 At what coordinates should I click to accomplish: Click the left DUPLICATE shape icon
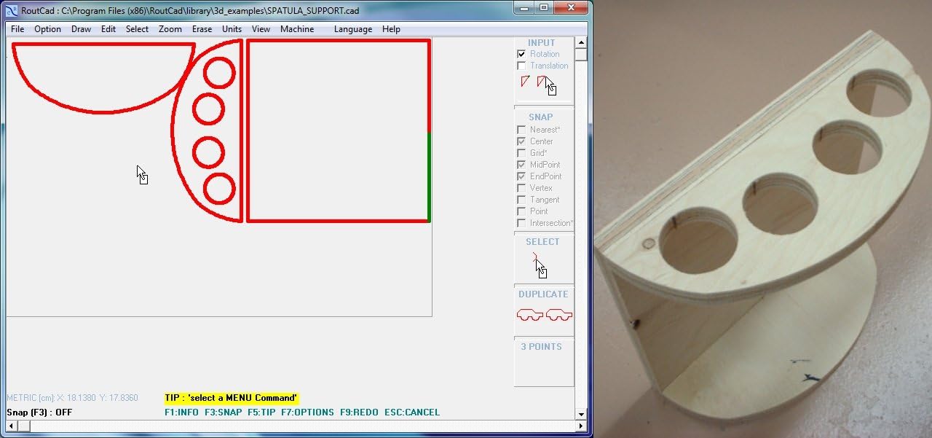(530, 315)
